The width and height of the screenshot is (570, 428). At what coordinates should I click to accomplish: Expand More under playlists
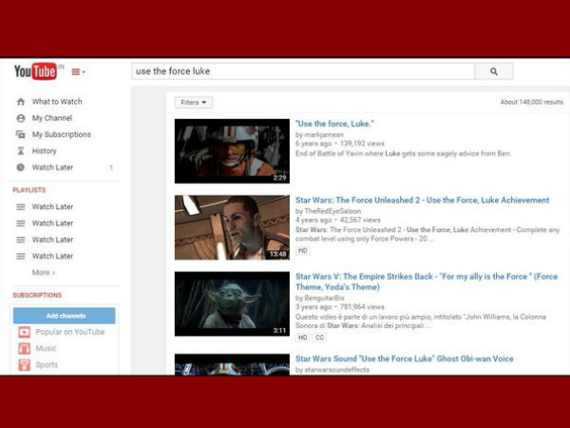pos(43,272)
